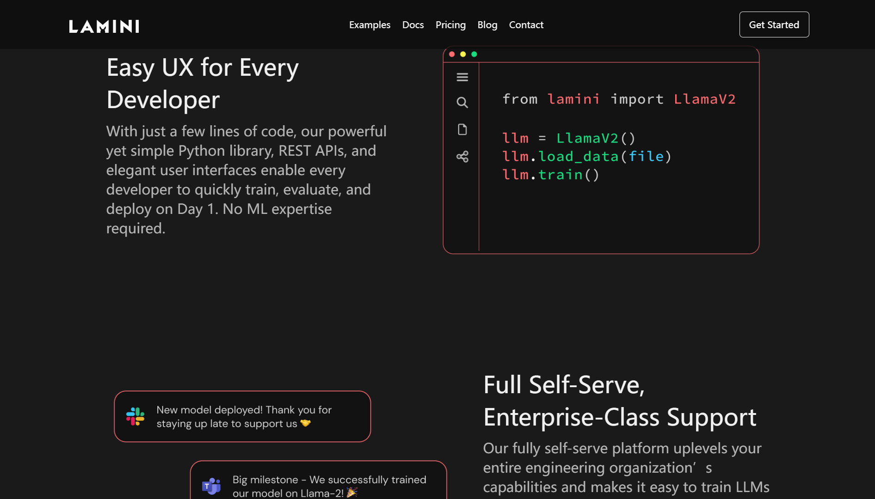This screenshot has width=875, height=499.
Task: Click the file document icon in code window
Action: click(462, 129)
